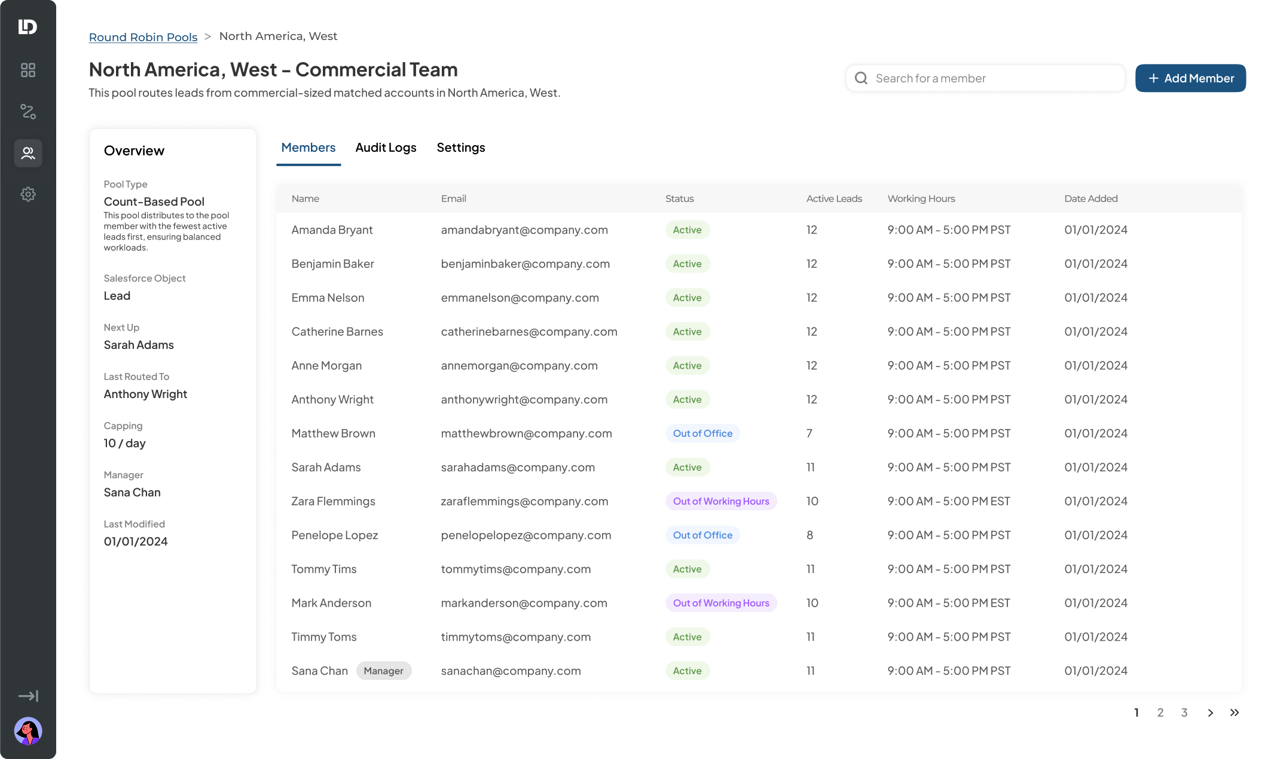1277x759 pixels.
Task: Click Sarah Adams under Next Up
Action: [139, 345]
